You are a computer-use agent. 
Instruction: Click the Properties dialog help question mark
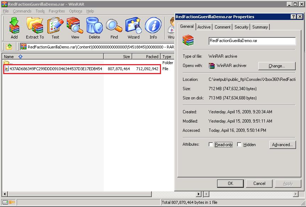(293, 17)
